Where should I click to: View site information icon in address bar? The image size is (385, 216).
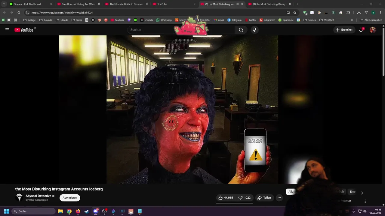point(27,13)
